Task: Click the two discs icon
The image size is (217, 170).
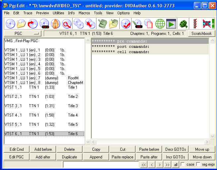Action: point(79,24)
